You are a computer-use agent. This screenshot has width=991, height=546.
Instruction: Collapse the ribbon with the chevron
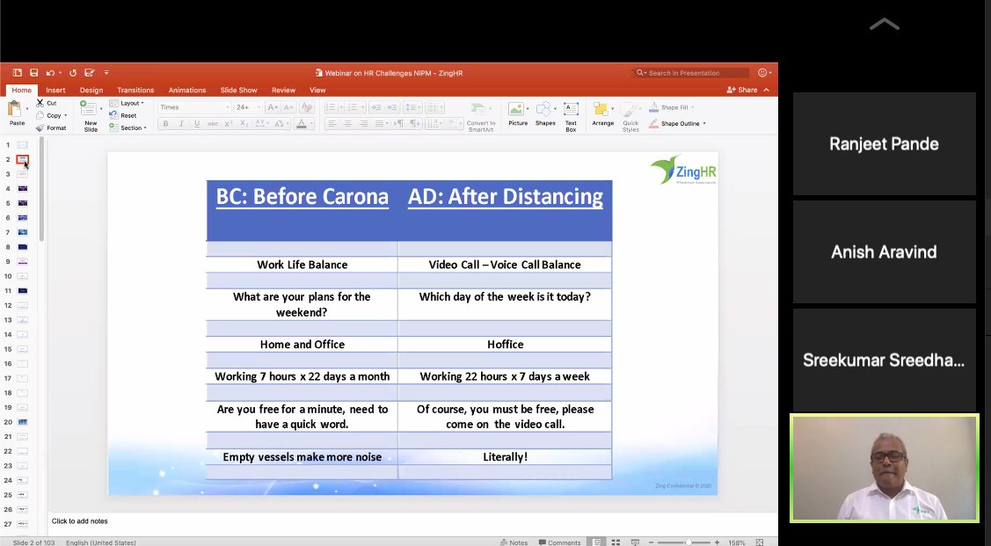(766, 90)
